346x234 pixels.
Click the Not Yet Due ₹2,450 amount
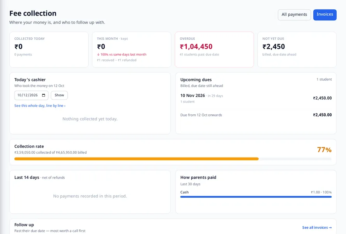pos(274,46)
